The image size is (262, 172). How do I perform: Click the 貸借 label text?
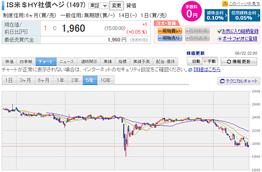coord(131,6)
